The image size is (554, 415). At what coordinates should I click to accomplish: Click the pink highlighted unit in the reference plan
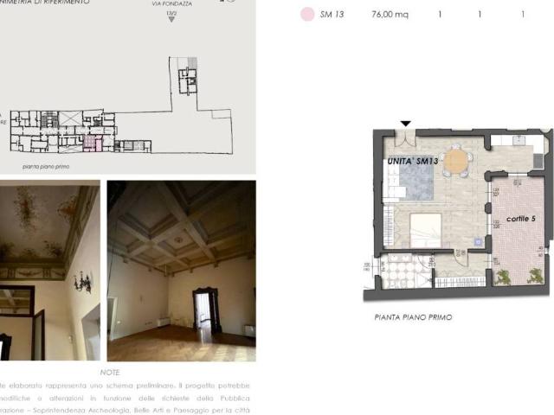tap(92, 143)
